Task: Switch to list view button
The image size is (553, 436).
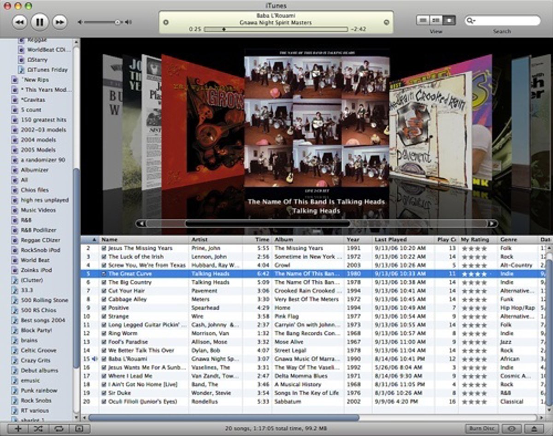Action: 423,20
